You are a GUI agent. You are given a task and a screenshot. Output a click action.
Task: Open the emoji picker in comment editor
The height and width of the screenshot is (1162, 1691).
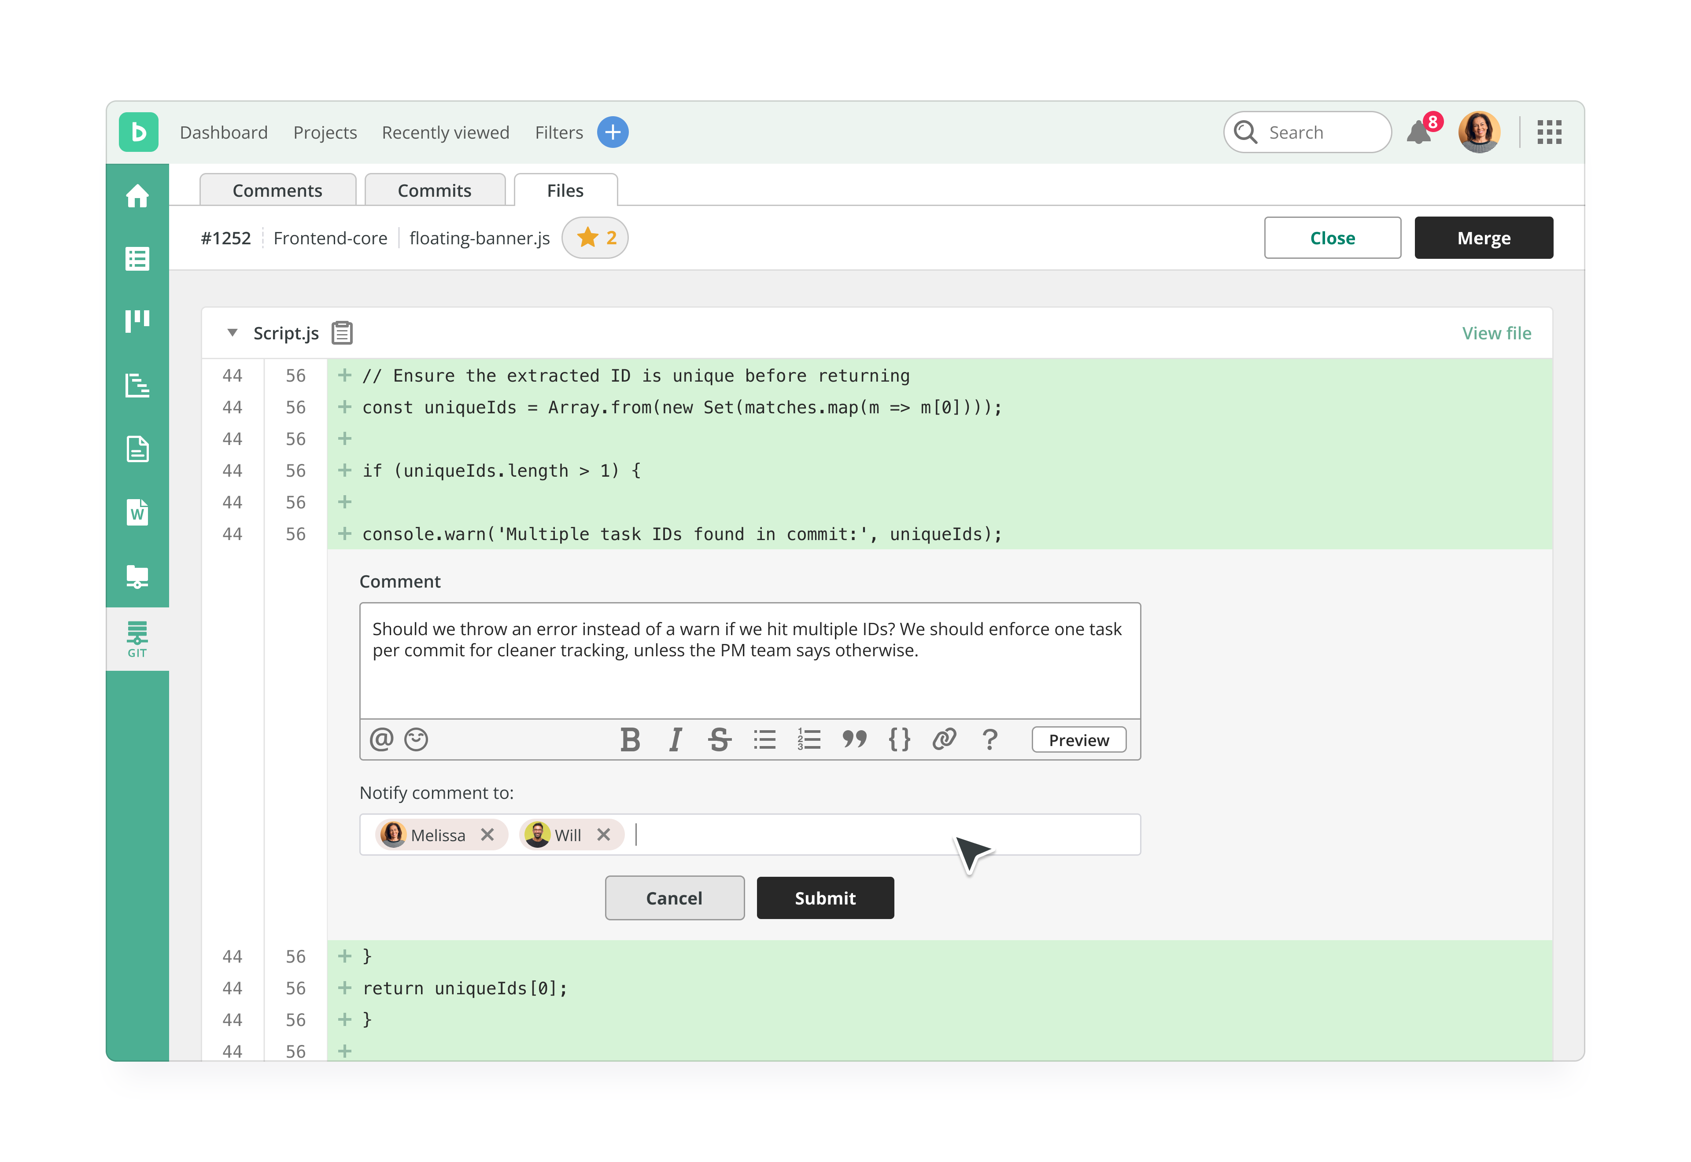416,740
